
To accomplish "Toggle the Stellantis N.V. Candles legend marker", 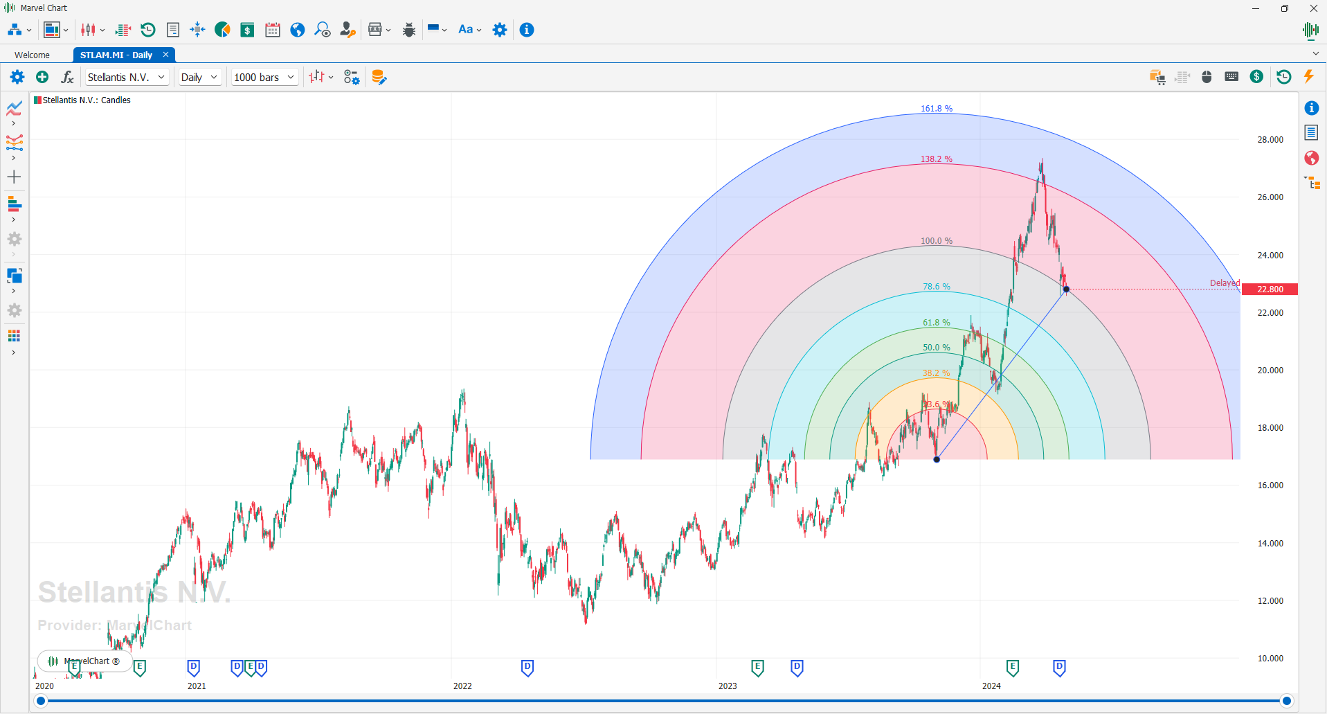I will point(38,100).
